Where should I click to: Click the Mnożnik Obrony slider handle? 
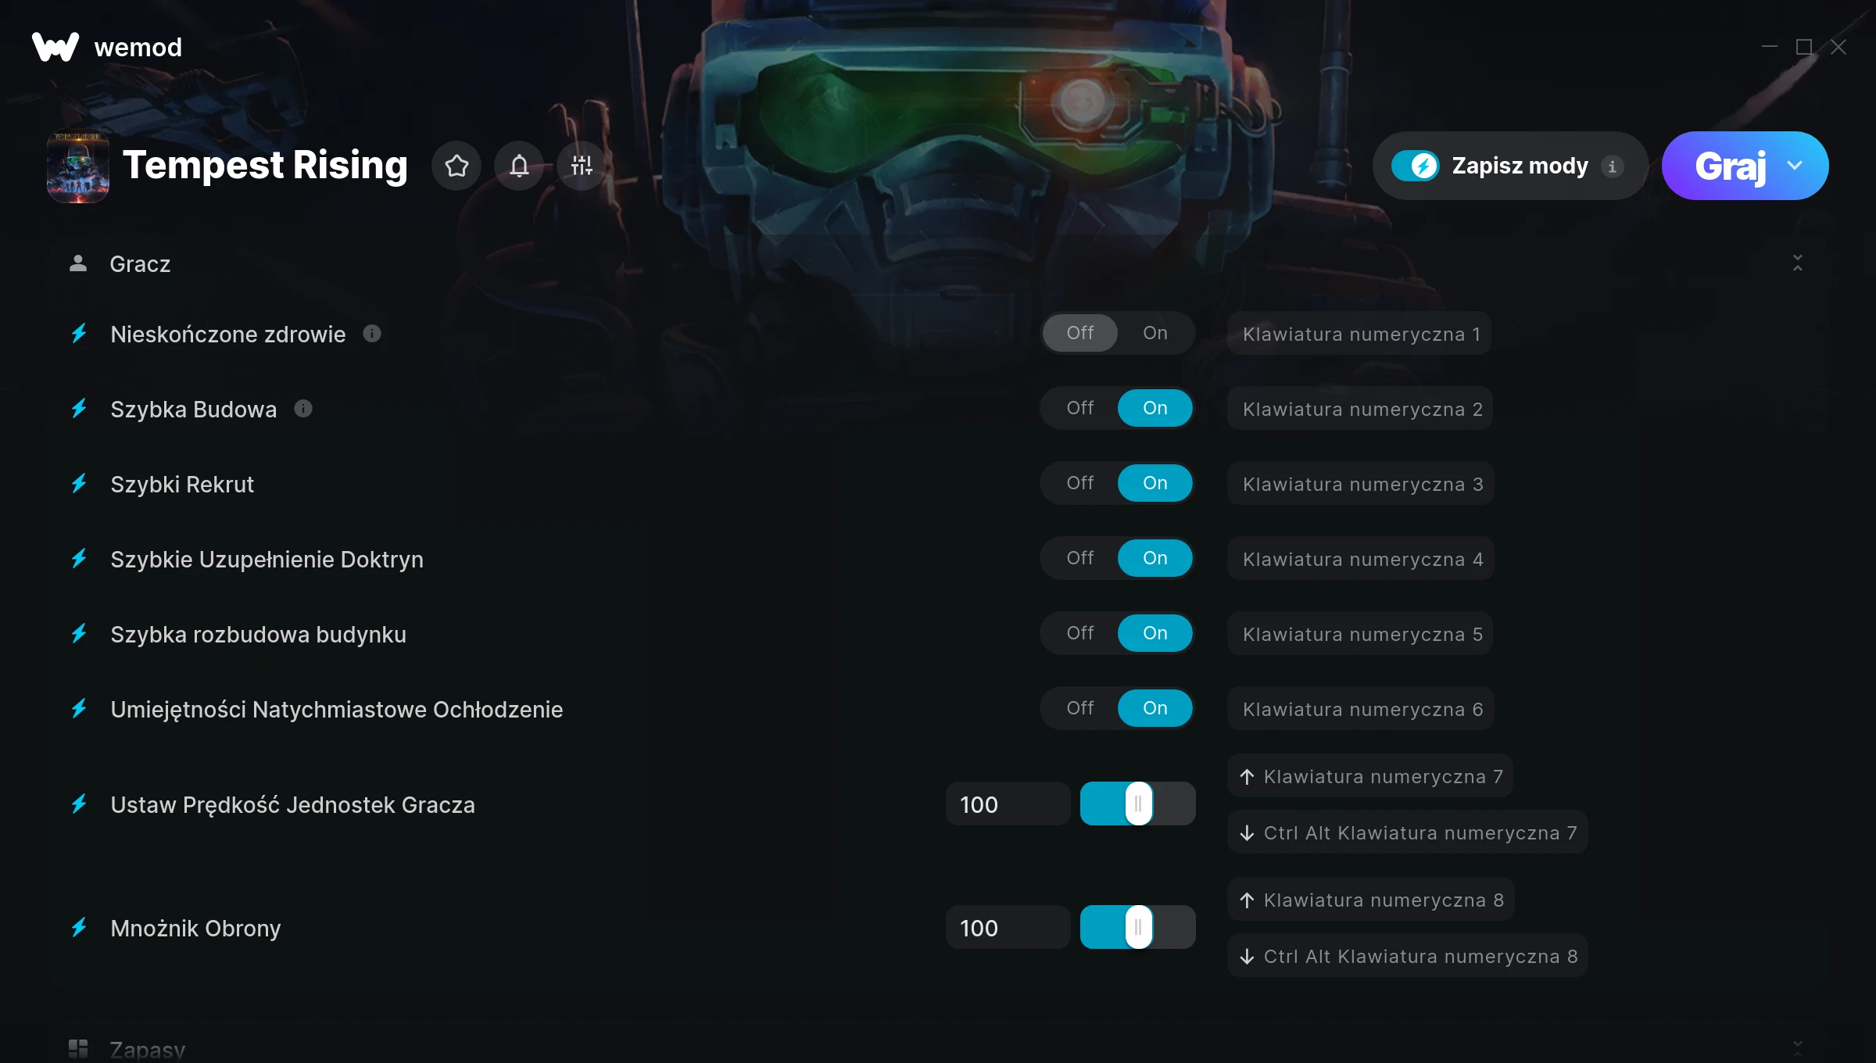[1138, 928]
